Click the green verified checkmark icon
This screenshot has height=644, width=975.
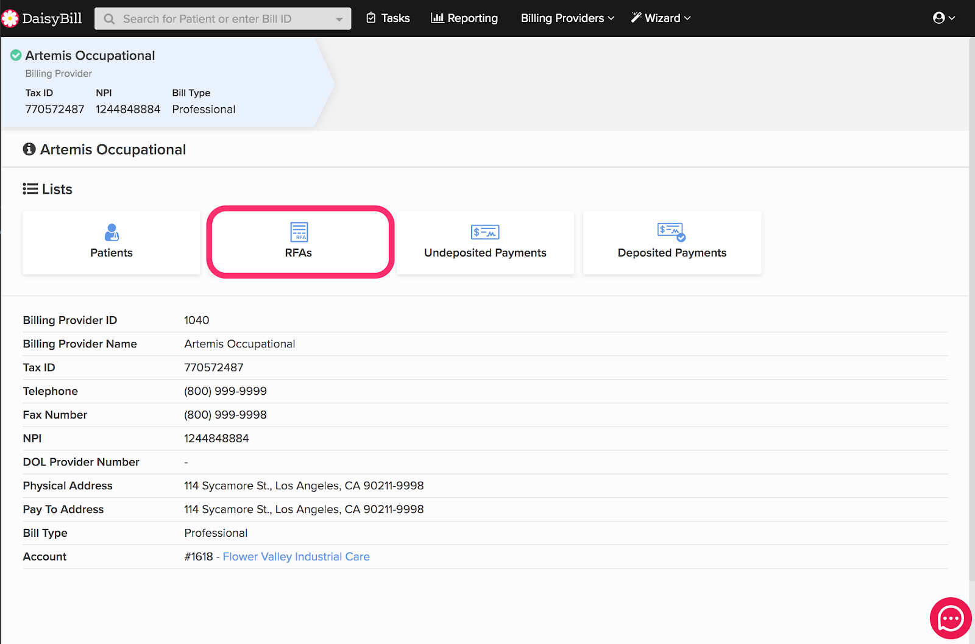point(16,55)
